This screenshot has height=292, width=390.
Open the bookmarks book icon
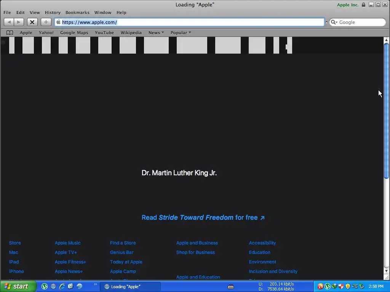click(x=10, y=33)
